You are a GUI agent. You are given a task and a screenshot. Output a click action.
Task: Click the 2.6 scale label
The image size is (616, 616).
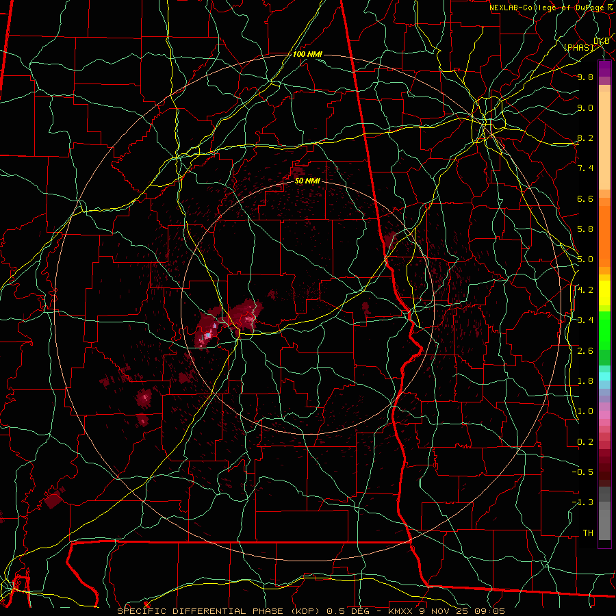585,351
